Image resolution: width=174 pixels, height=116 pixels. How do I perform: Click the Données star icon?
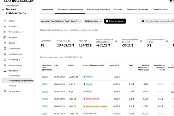[x=5, y=26]
